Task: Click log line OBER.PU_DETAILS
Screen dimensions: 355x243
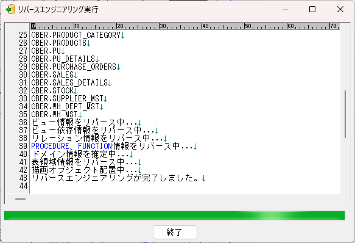Action: tap(65, 59)
